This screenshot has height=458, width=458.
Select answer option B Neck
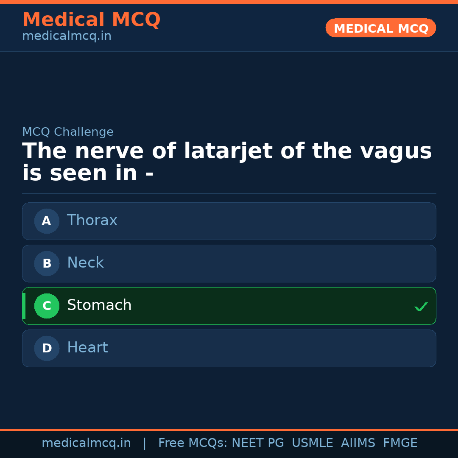pos(229,263)
